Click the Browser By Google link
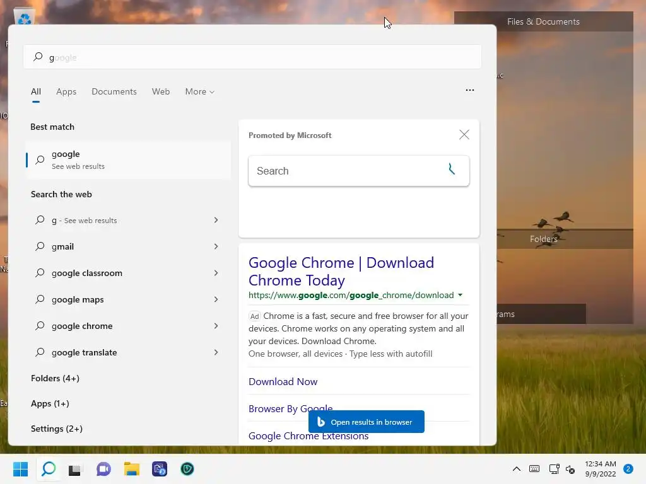 tap(290, 408)
